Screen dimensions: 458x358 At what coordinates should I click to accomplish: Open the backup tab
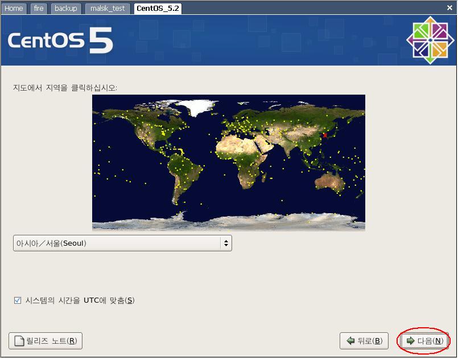tap(66, 9)
